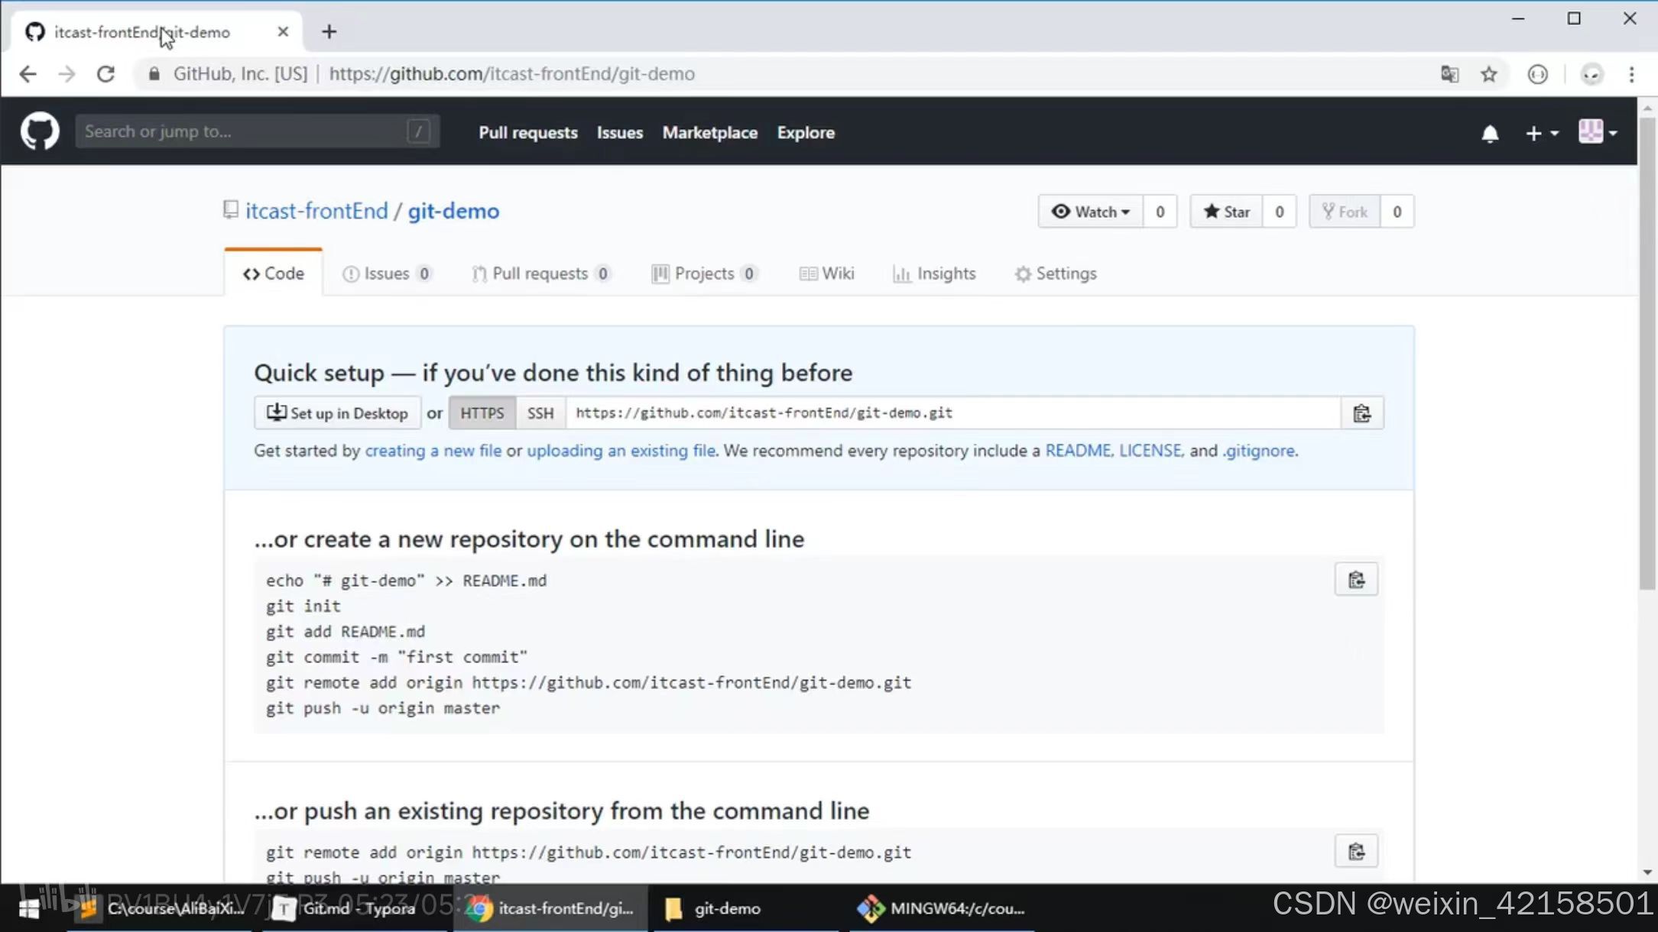The height and width of the screenshot is (932, 1658).
Task: Bookmark this page with star icon
Action: pyautogui.click(x=1488, y=74)
